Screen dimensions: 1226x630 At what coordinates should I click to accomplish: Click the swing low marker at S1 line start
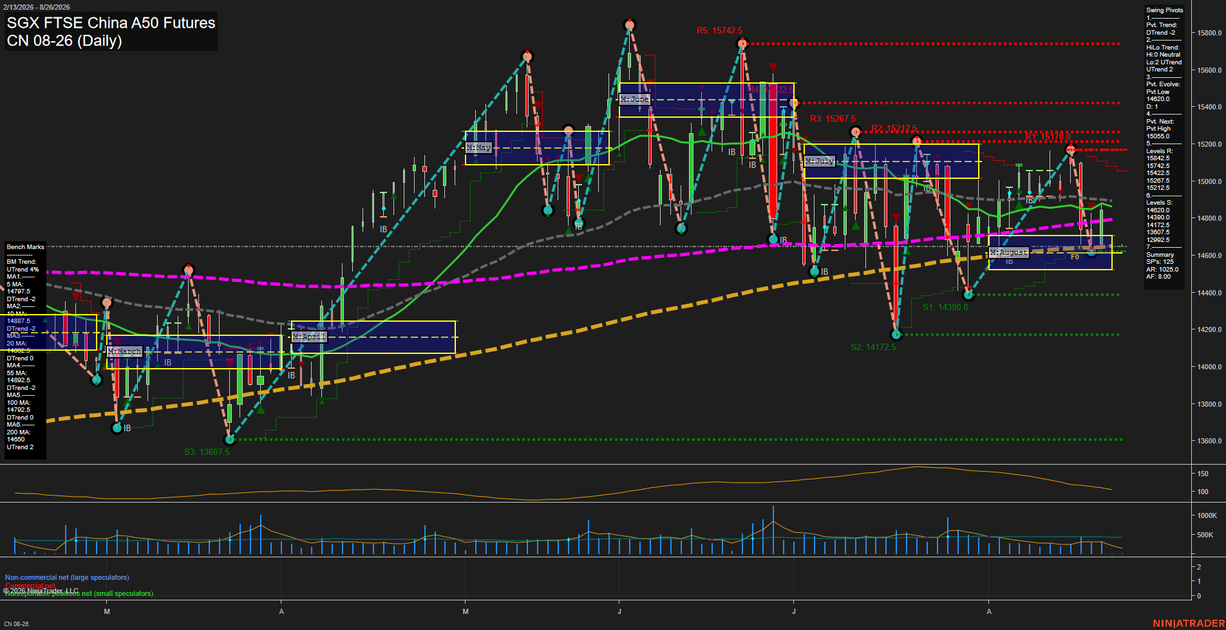[x=968, y=295]
